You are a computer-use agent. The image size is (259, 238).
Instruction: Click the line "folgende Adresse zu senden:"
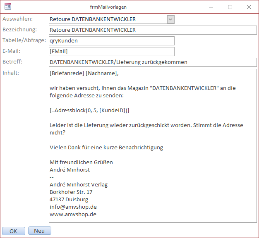[87, 96]
